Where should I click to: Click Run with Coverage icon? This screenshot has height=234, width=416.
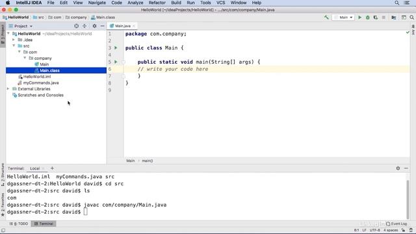[376, 18]
